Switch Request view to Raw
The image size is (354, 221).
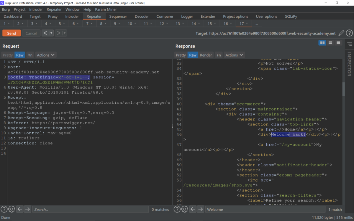coord(20,55)
